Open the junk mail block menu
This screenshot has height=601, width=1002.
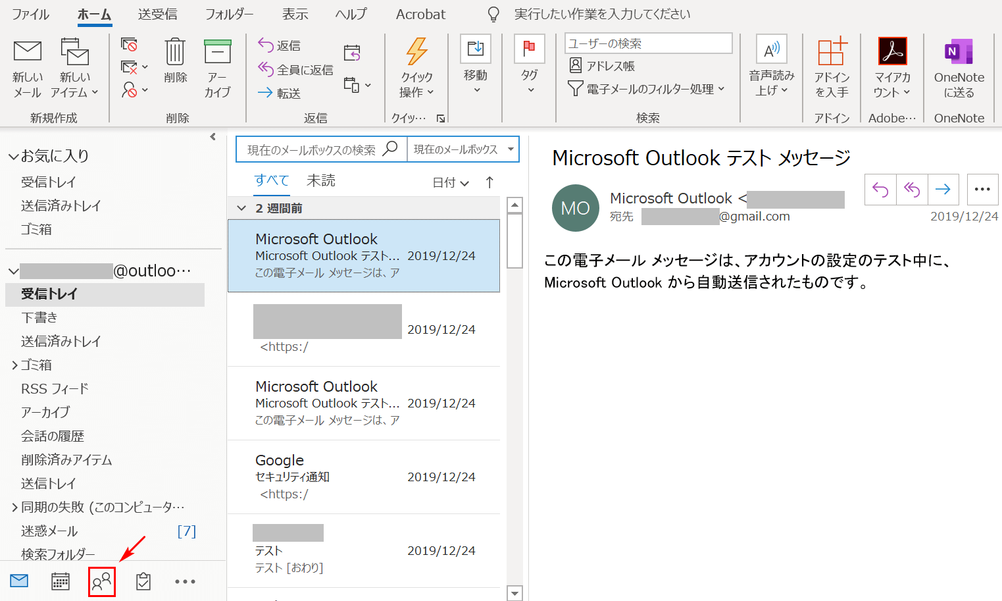coord(134,90)
